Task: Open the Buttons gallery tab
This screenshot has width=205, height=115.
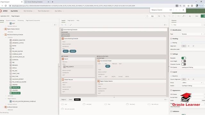Action: [x=77, y=99]
